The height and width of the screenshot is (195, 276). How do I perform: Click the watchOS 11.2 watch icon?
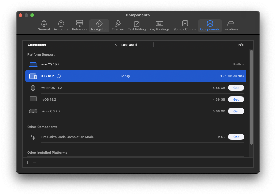click(x=33, y=88)
